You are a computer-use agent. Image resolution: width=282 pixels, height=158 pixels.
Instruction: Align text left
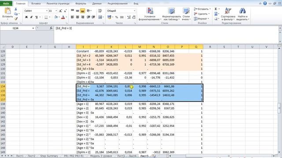pyautogui.click(x=72, y=17)
